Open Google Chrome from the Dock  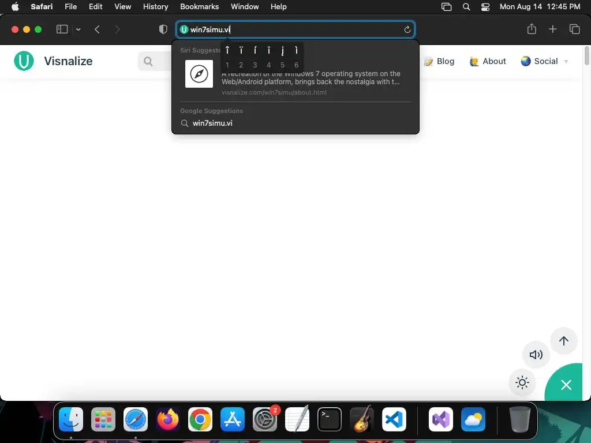(200, 419)
